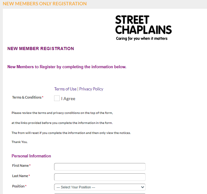Viewport: 207px width, 194px height.
Task: Focus the First Name input field
Action: coord(100,167)
